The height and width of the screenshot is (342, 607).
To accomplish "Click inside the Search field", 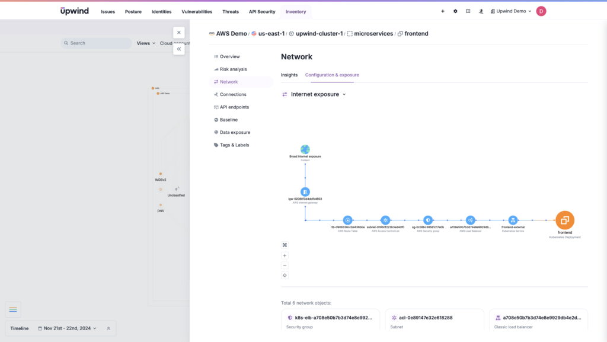I will point(95,43).
